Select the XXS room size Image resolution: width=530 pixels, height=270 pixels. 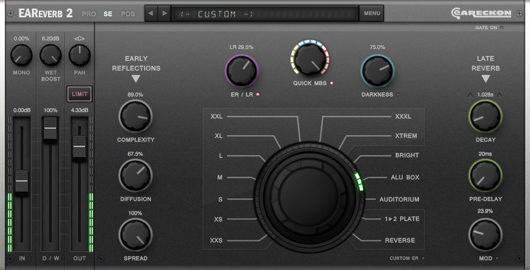tap(216, 240)
